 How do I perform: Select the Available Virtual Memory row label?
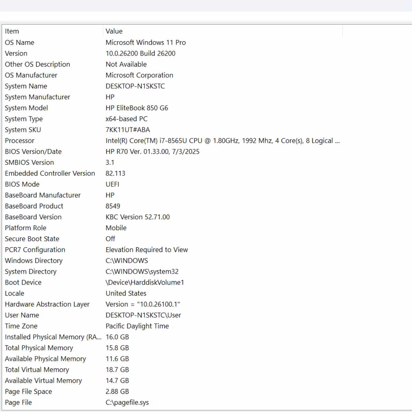(x=43, y=381)
